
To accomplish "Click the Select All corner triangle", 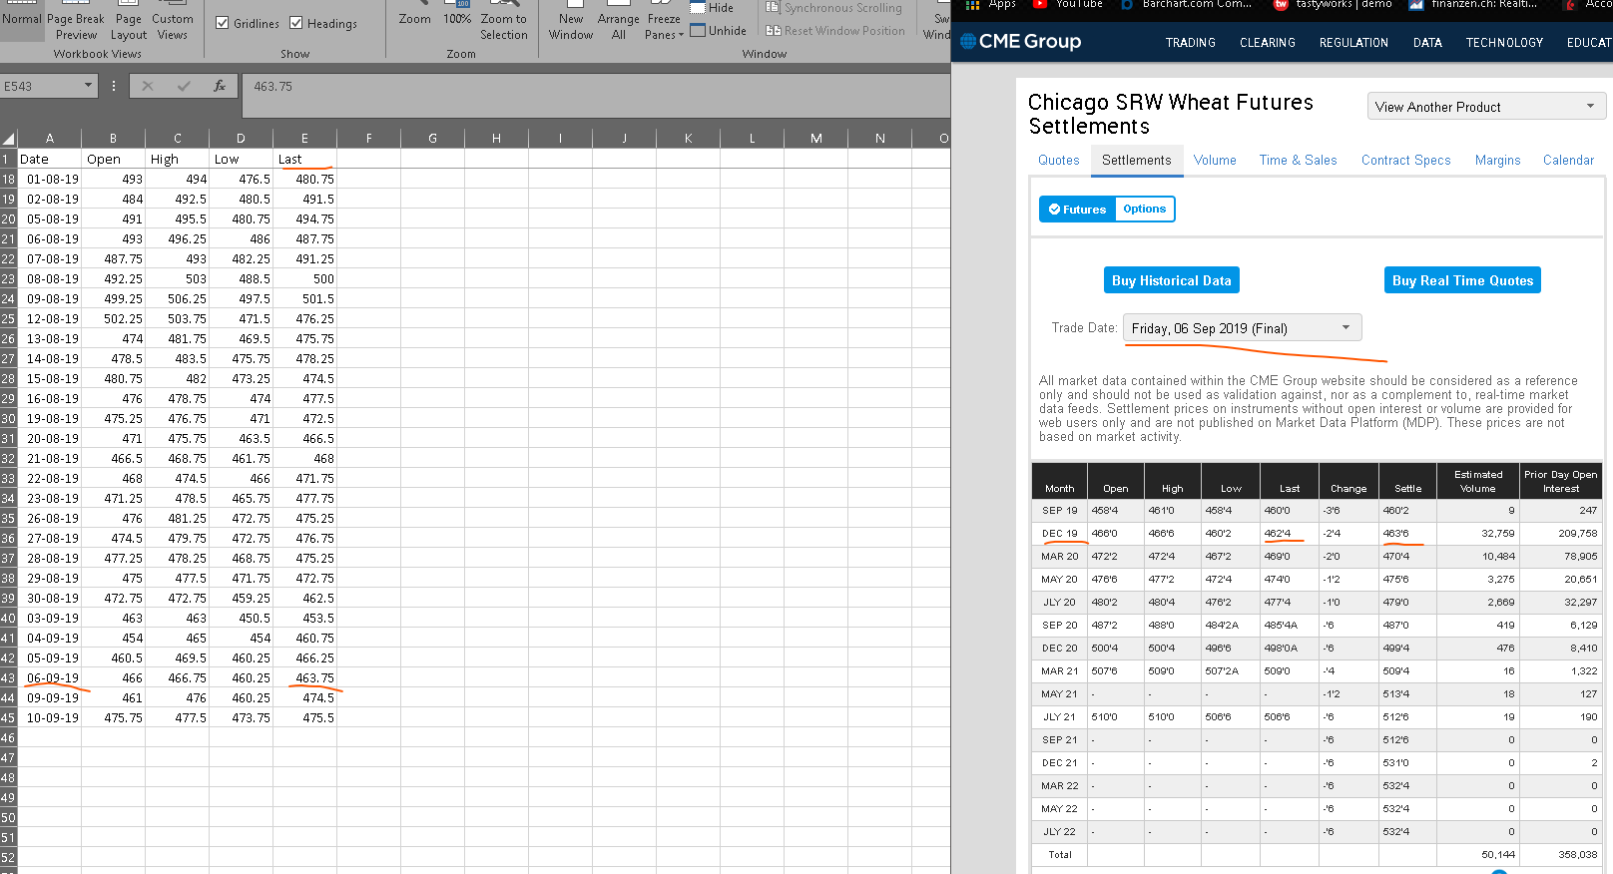I will (x=9, y=139).
